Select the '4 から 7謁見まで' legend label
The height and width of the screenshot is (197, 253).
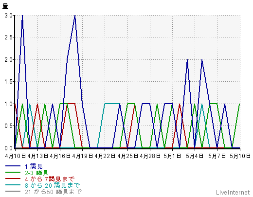point(50,179)
